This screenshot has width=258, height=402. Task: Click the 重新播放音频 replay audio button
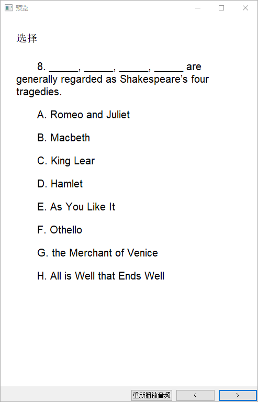coord(152,395)
